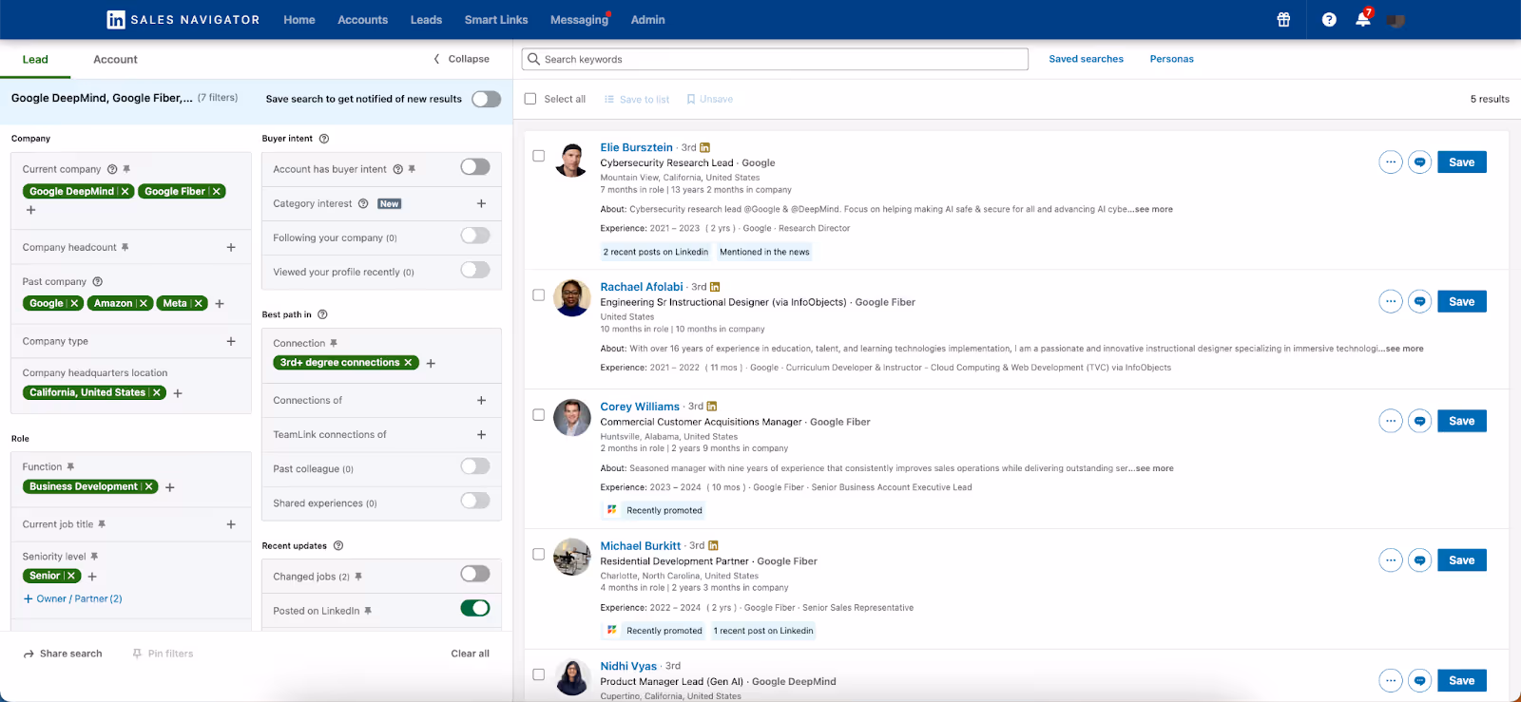The image size is (1521, 702).
Task: Open more options for Elie Bursztein
Action: (x=1391, y=162)
